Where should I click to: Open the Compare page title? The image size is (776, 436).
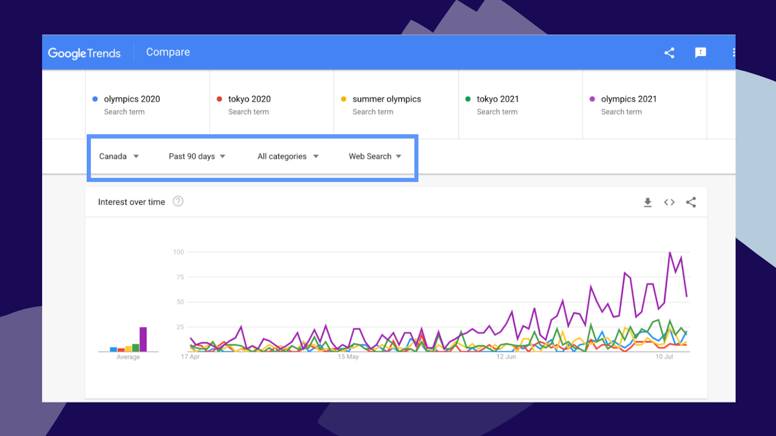click(x=168, y=52)
